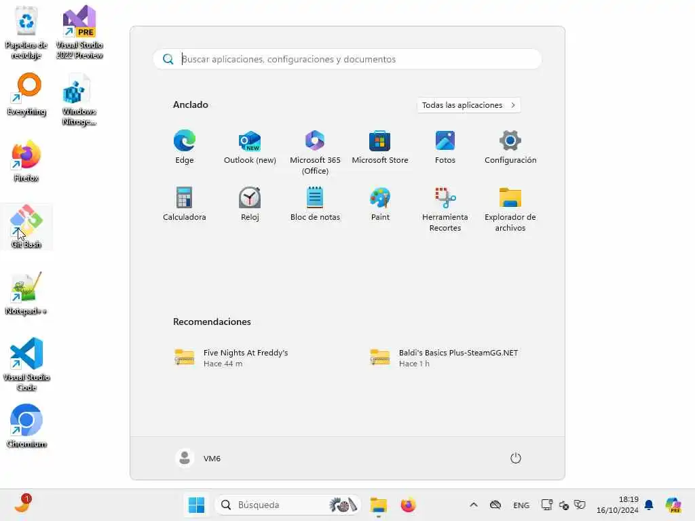Open the Reloj clock app

[x=250, y=204]
